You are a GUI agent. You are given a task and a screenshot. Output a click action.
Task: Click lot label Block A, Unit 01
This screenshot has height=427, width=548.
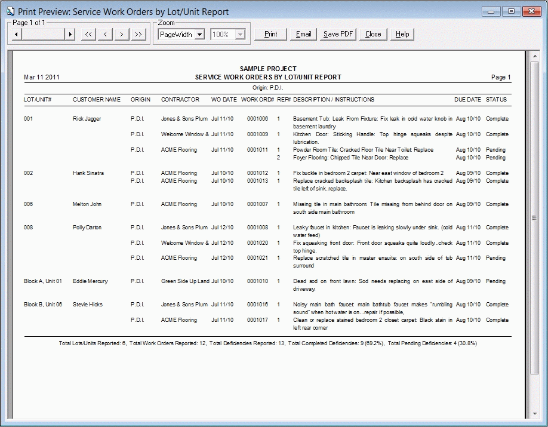tap(42, 281)
